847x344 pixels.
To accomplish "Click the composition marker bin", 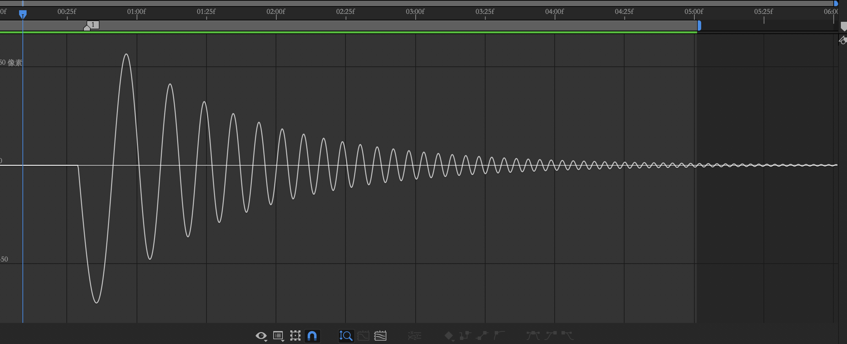I will click(844, 27).
